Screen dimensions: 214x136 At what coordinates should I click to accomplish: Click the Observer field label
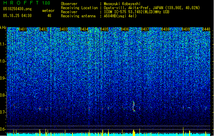[69, 4]
